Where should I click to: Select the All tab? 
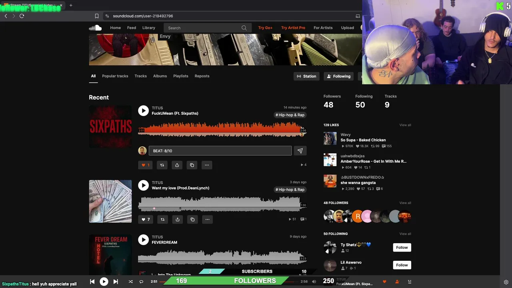93,76
